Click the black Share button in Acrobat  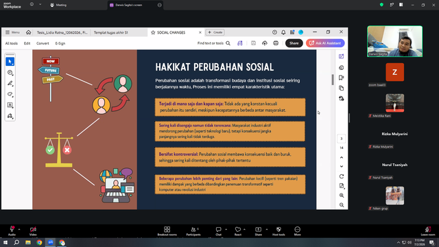point(294,43)
